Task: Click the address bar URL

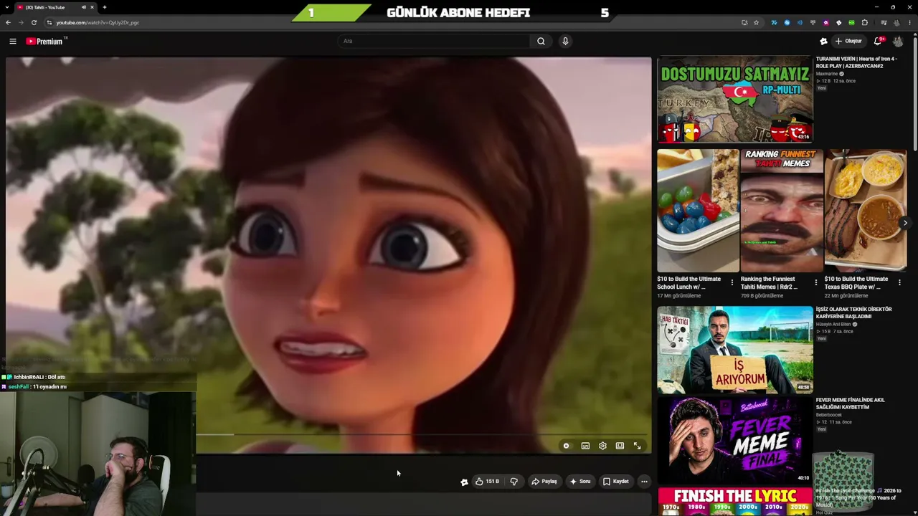Action: click(98, 22)
